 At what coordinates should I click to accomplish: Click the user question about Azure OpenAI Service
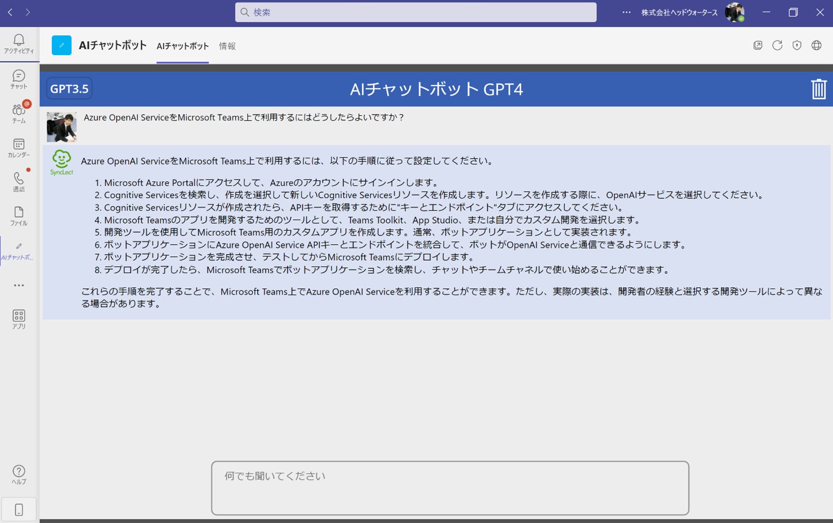coord(244,117)
